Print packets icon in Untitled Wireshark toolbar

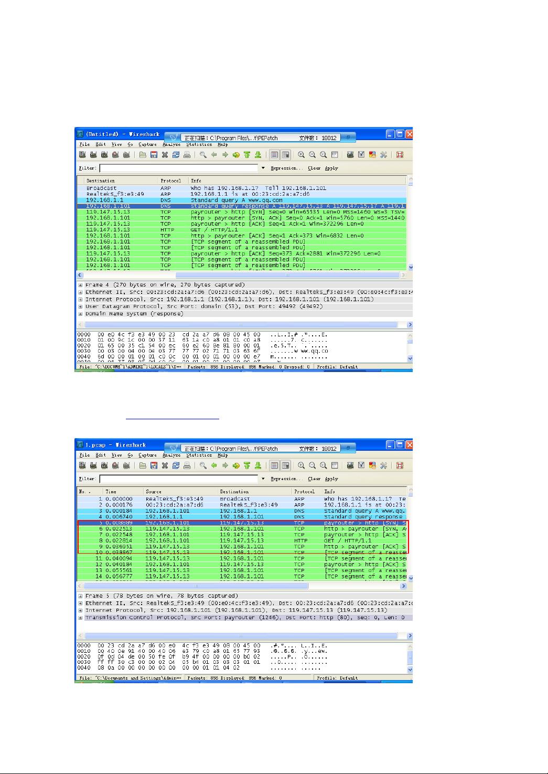point(187,155)
